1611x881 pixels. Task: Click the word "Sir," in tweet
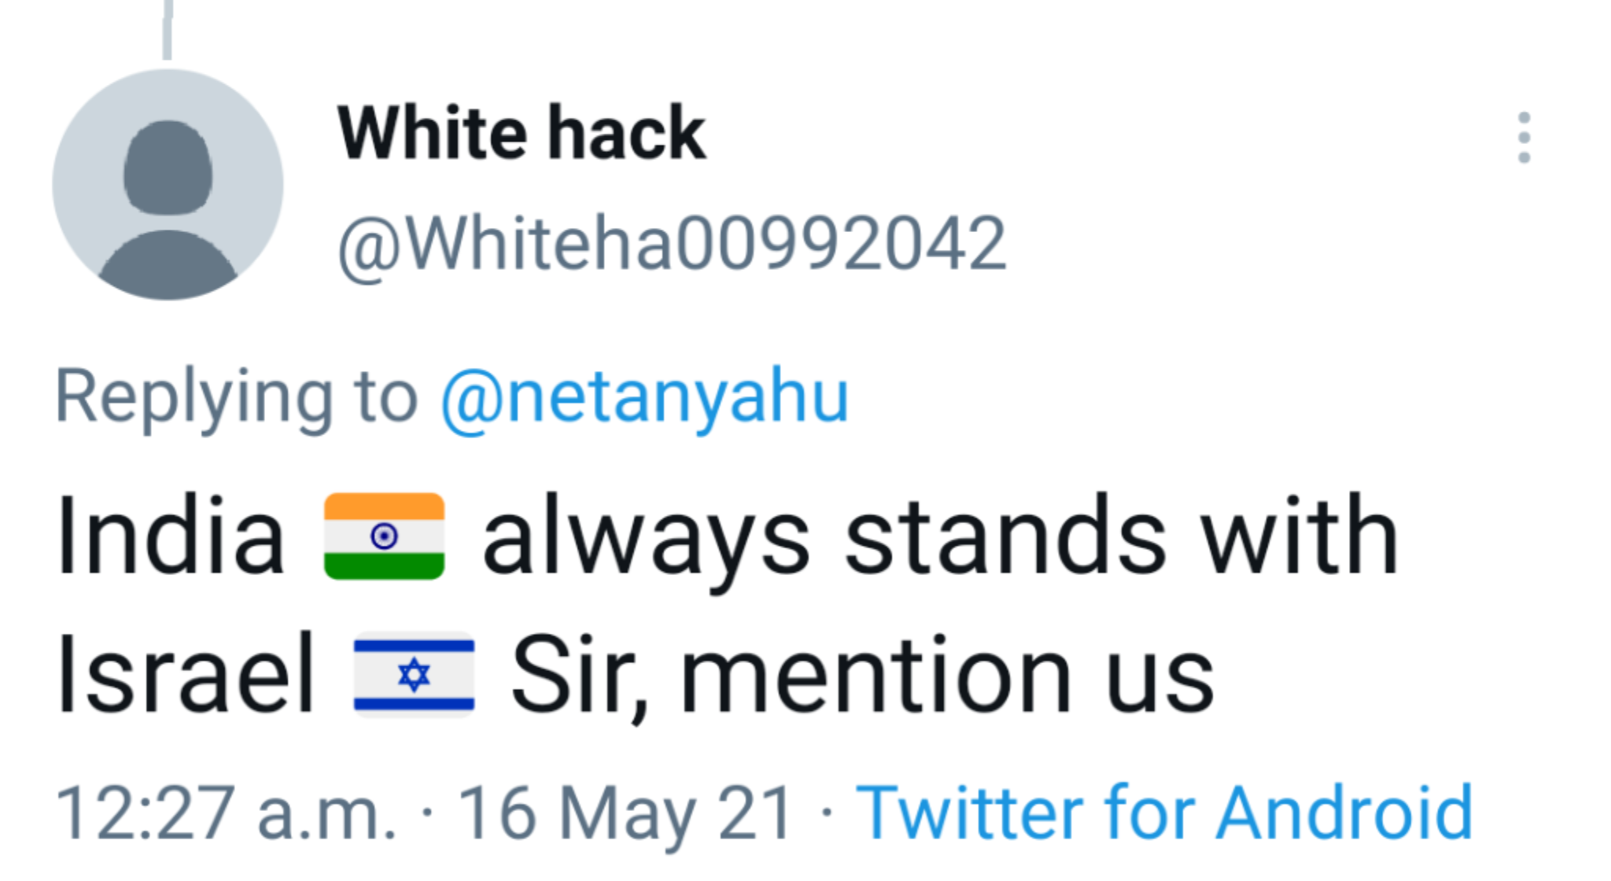pos(580,674)
